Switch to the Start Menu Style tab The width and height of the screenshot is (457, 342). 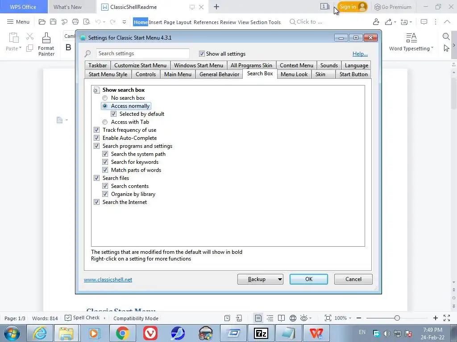tap(108, 74)
